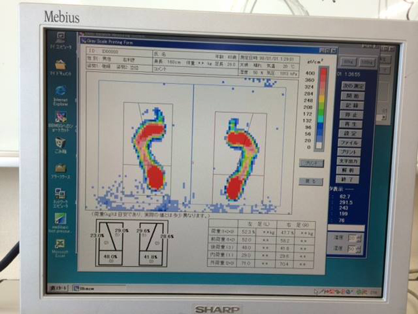This screenshot has width=418, height=314.
Task: Open the Internet Explorer desktop icon
Action: (x=60, y=92)
